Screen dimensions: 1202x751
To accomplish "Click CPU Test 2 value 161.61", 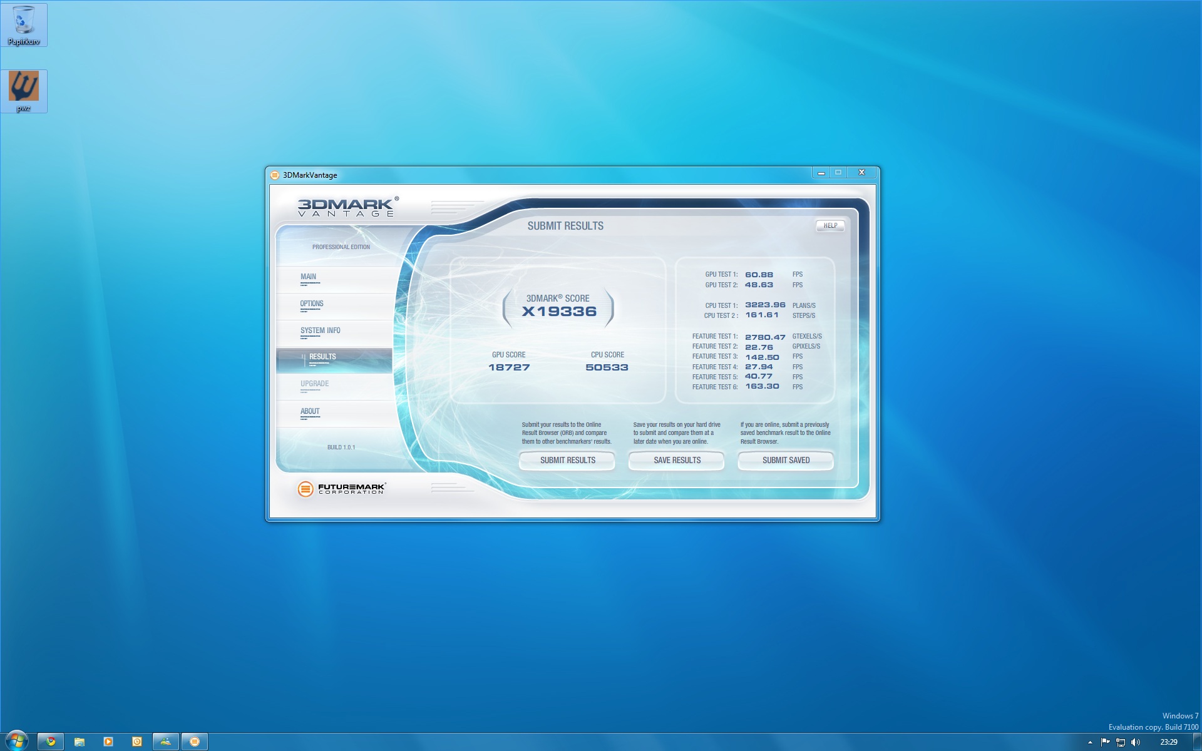I will click(x=762, y=315).
